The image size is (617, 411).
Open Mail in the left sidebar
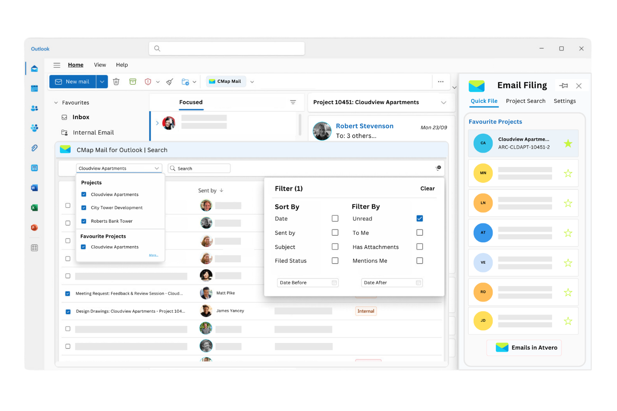[35, 68]
